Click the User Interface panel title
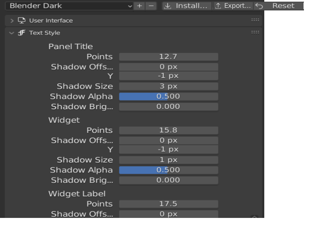 pyautogui.click(x=51, y=20)
